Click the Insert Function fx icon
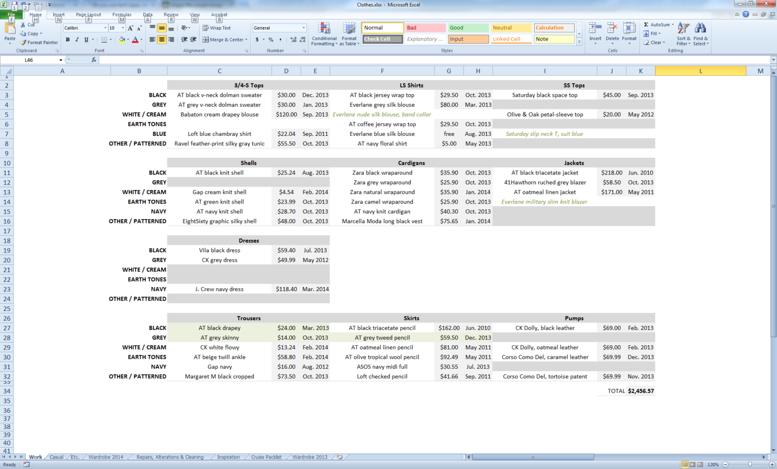 (x=94, y=60)
